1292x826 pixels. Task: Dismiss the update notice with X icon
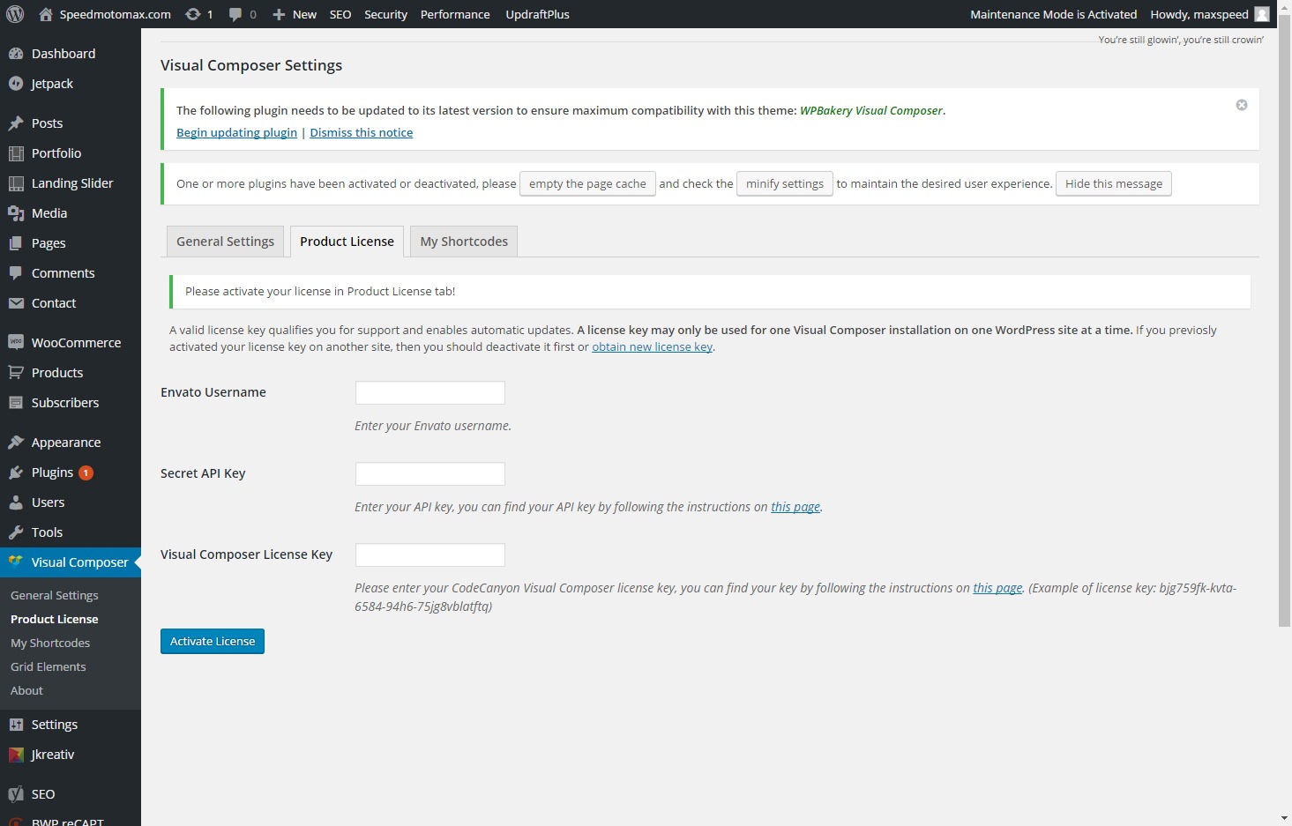click(x=1241, y=105)
